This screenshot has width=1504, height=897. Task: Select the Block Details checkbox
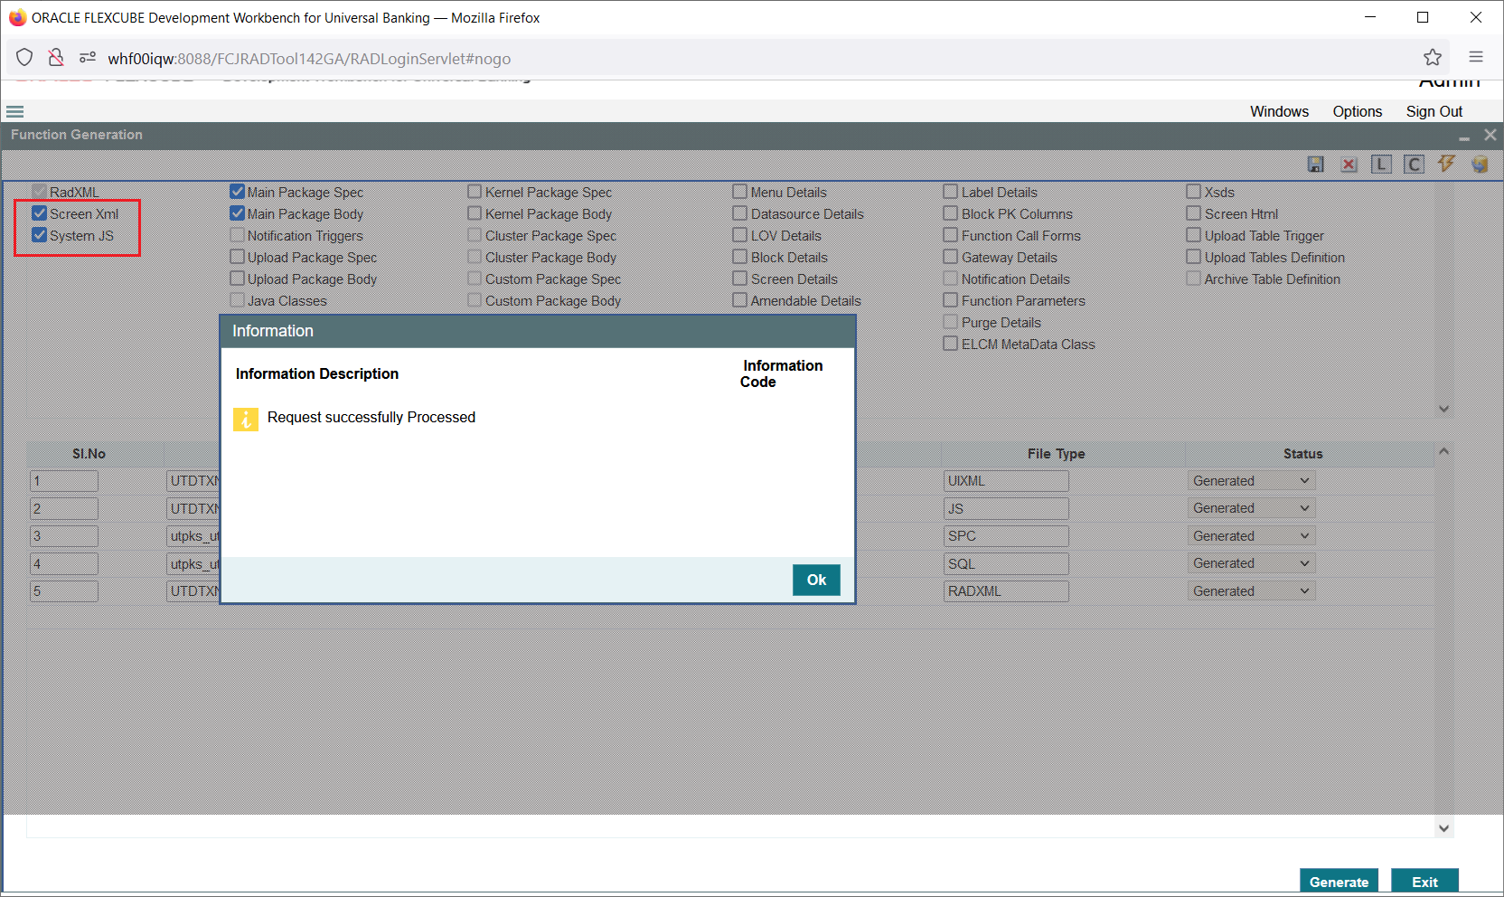(x=740, y=257)
